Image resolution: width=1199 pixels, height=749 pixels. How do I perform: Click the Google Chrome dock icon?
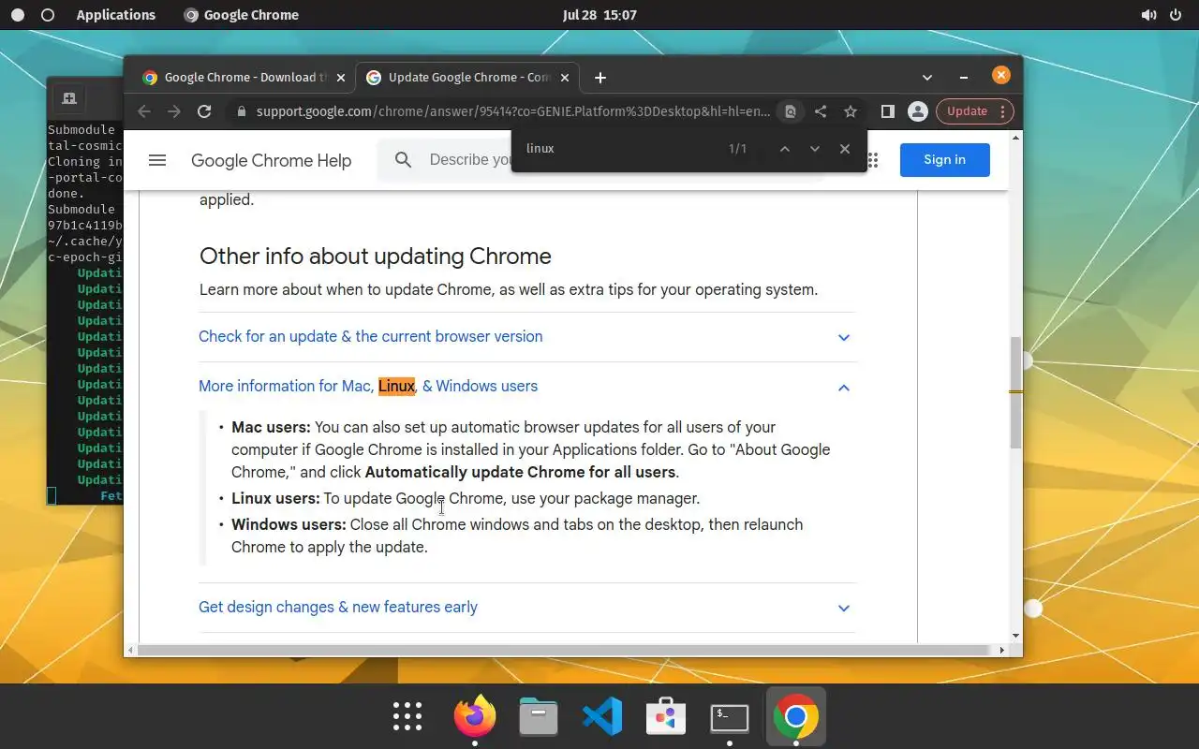795,716
